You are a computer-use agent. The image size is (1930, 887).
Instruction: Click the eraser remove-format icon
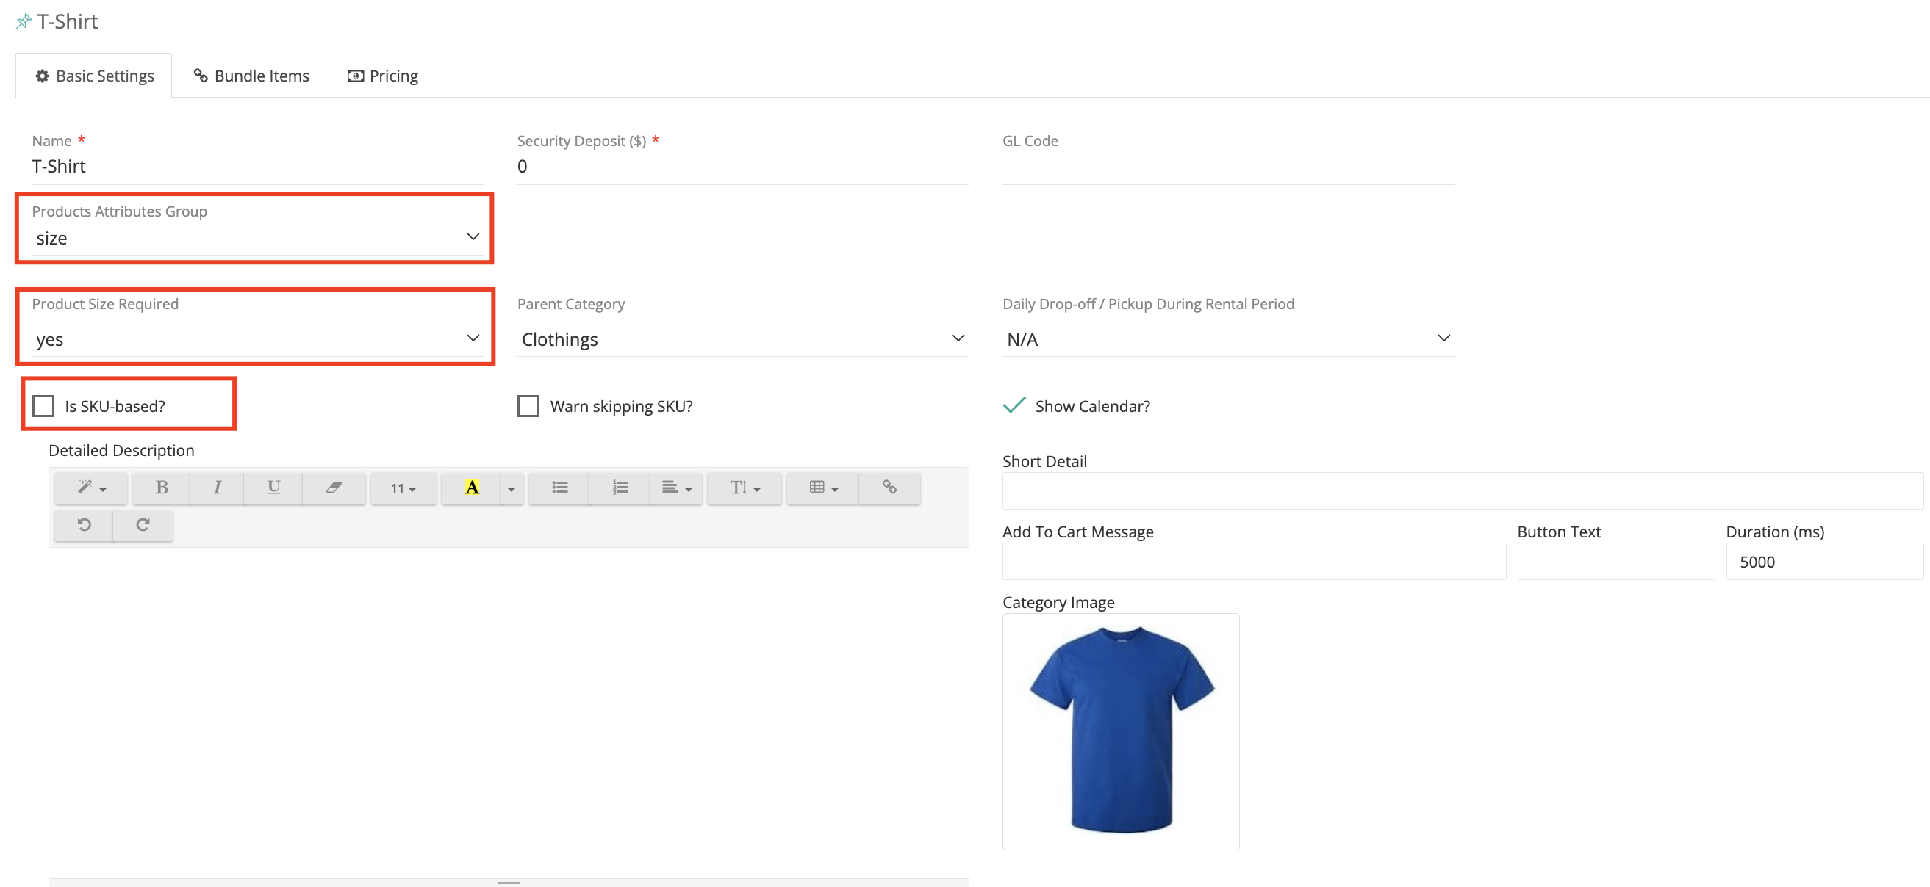pyautogui.click(x=334, y=488)
